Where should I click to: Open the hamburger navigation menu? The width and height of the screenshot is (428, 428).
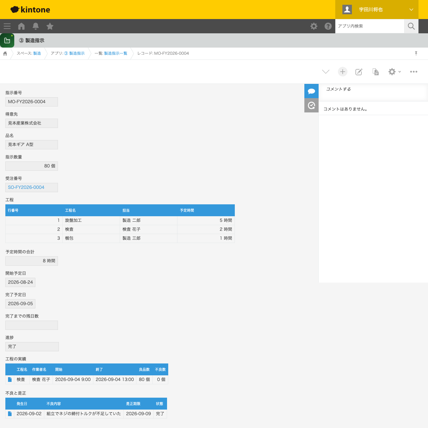(x=7, y=26)
